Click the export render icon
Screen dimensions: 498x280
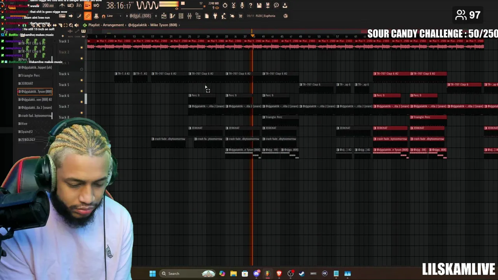point(268,5)
